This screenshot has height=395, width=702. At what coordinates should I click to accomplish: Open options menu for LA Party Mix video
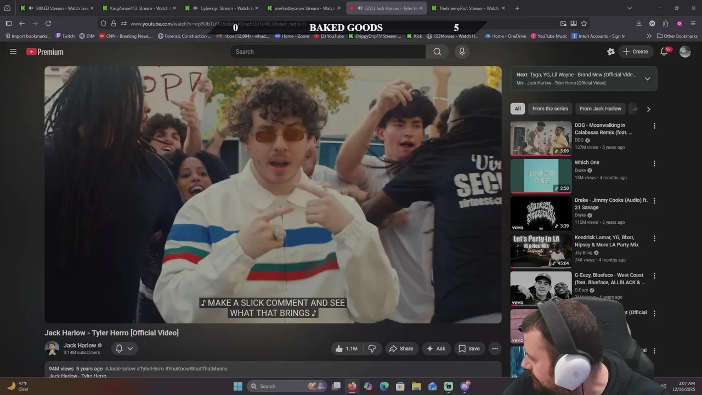click(654, 239)
